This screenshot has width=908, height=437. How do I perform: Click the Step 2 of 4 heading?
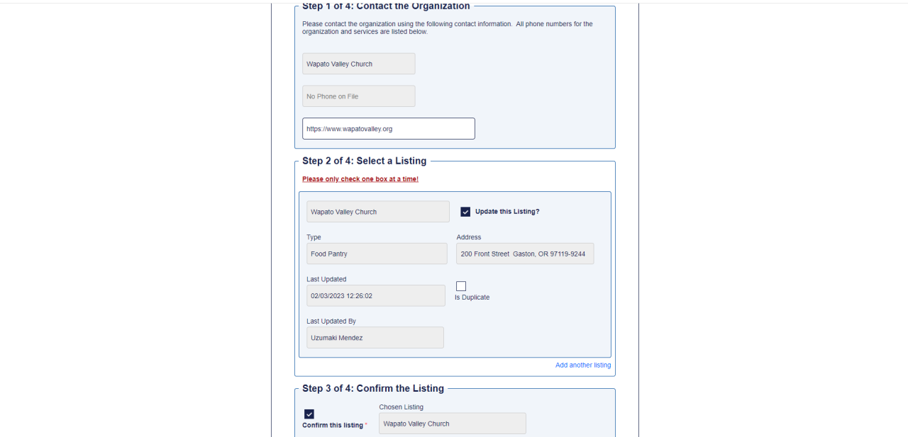coord(365,161)
